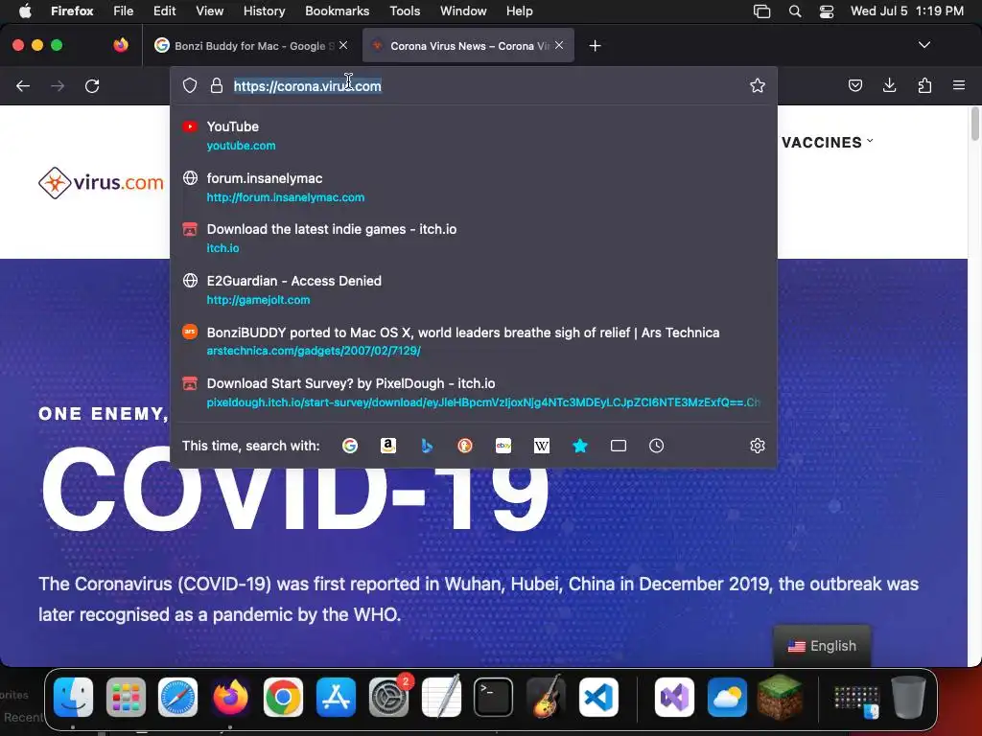
Task: Choose the forum.insanelymac suggestion
Action: click(x=474, y=187)
